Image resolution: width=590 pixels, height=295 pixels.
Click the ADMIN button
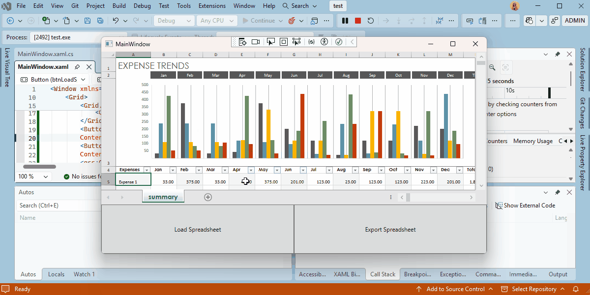575,21
